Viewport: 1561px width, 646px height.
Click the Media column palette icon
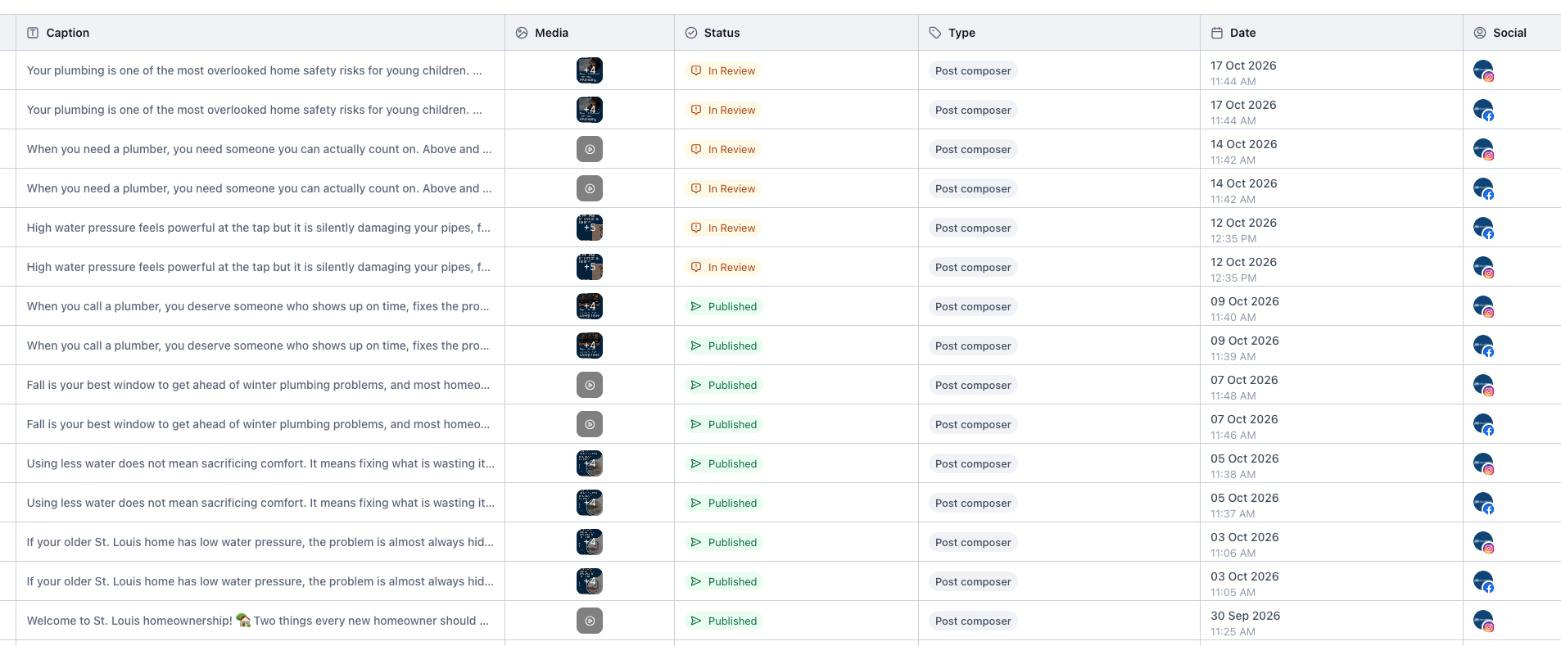[x=522, y=33]
